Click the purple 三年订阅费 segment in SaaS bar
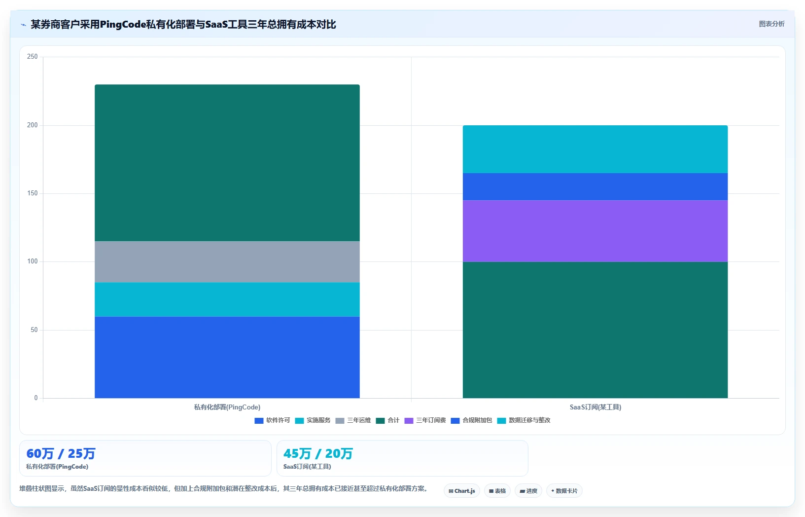Viewport: 805px width, 517px height. click(x=595, y=231)
